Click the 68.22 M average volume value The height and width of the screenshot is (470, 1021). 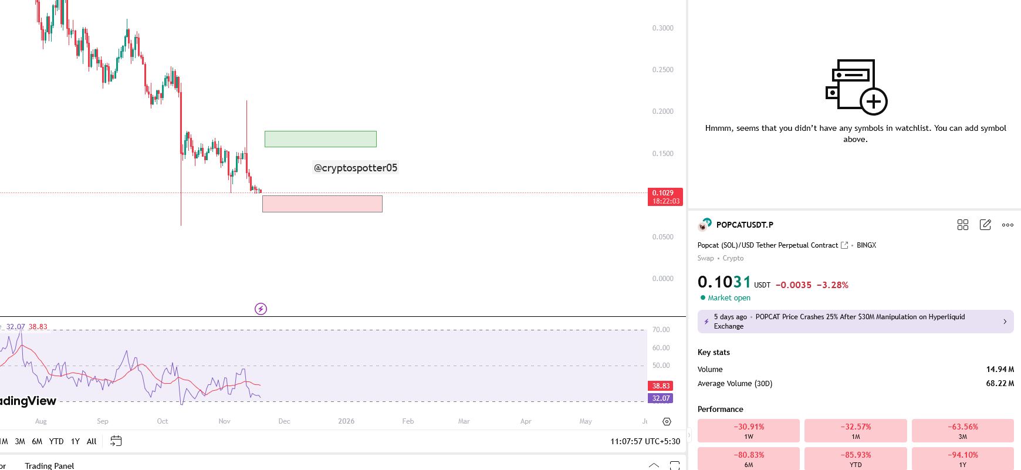1000,384
